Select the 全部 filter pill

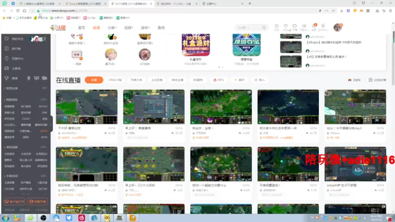point(94,80)
